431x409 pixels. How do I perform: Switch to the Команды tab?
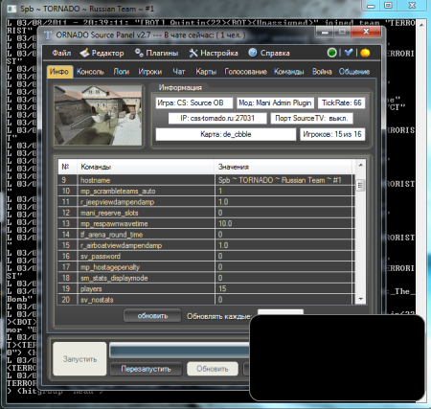[289, 72]
